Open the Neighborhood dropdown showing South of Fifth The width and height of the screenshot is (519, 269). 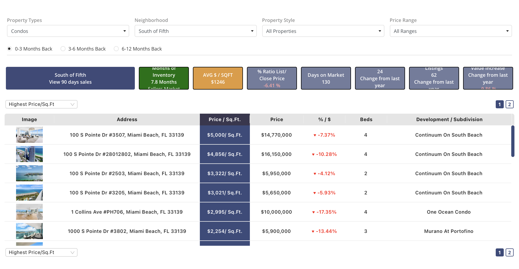(196, 31)
